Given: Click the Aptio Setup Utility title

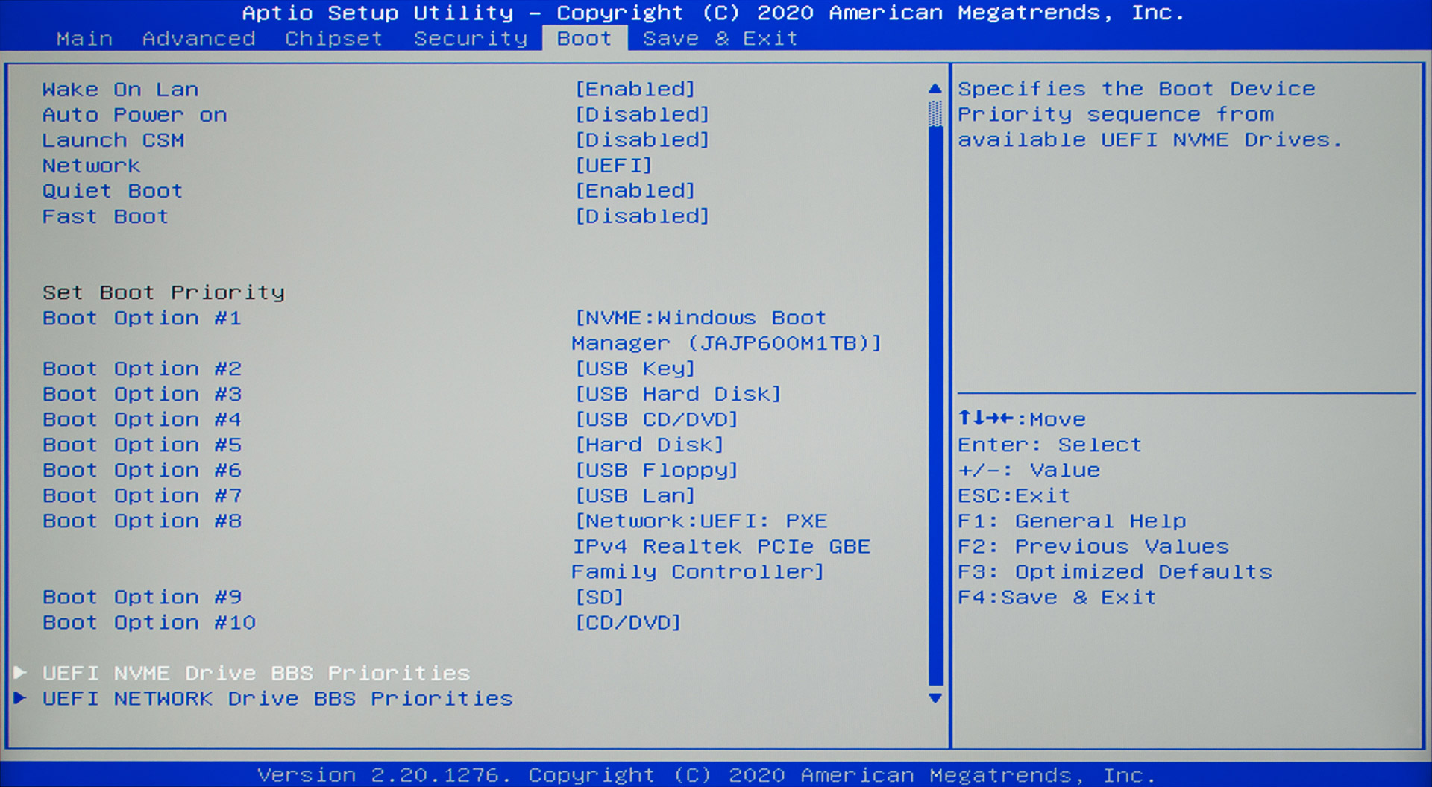Looking at the screenshot, I should 713,13.
